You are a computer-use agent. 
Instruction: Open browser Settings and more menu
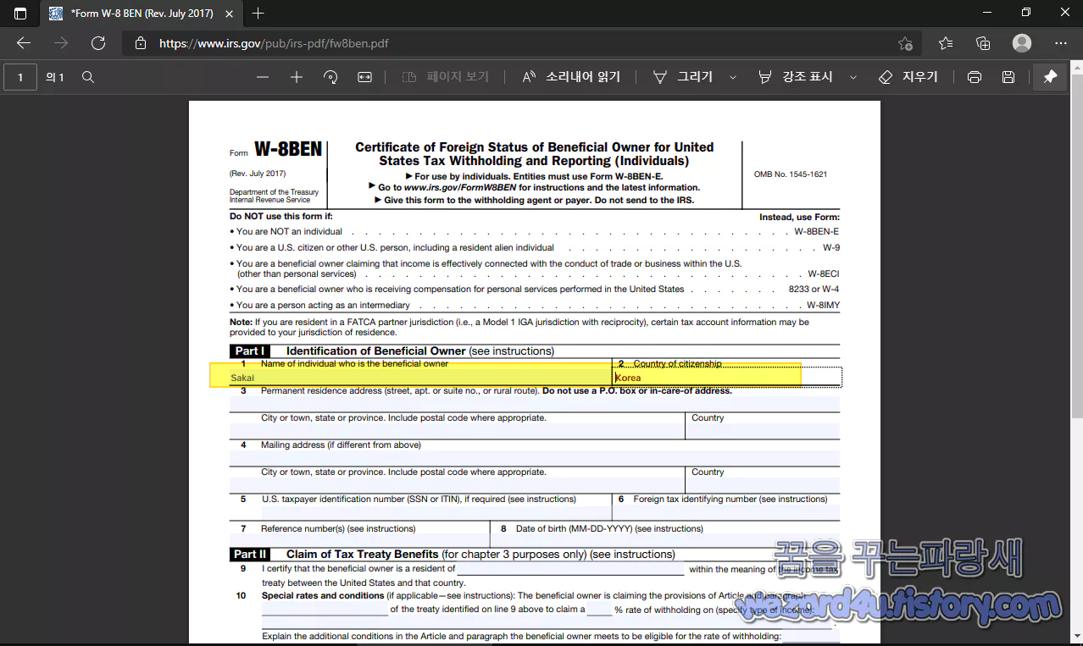pyautogui.click(x=1061, y=43)
